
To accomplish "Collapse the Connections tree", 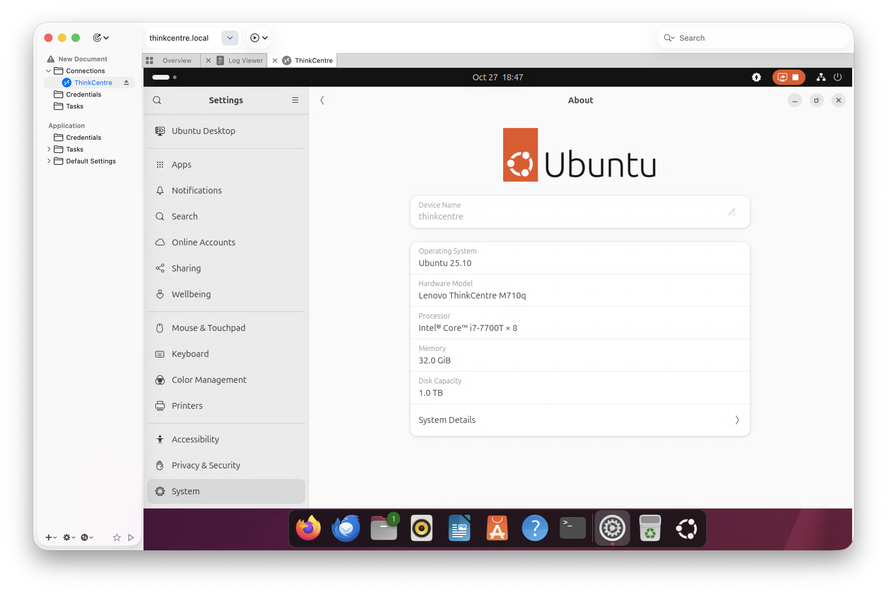I will pos(48,70).
